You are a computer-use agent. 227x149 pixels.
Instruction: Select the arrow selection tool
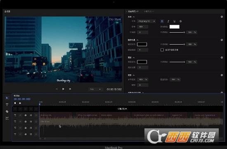[x=7, y=98]
